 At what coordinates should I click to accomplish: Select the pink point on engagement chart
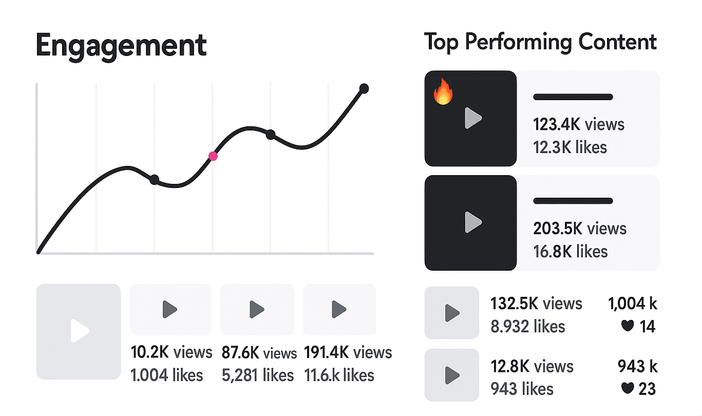click(x=213, y=156)
